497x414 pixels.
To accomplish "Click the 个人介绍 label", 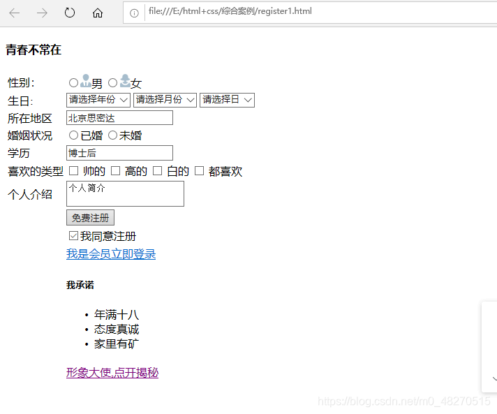I will click(30, 194).
